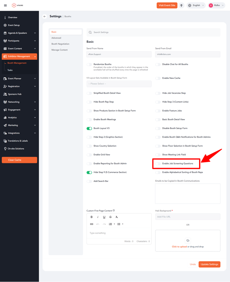Turn off the Booth Layout V3 toggle
This screenshot has height=282, width=230.
(89, 129)
